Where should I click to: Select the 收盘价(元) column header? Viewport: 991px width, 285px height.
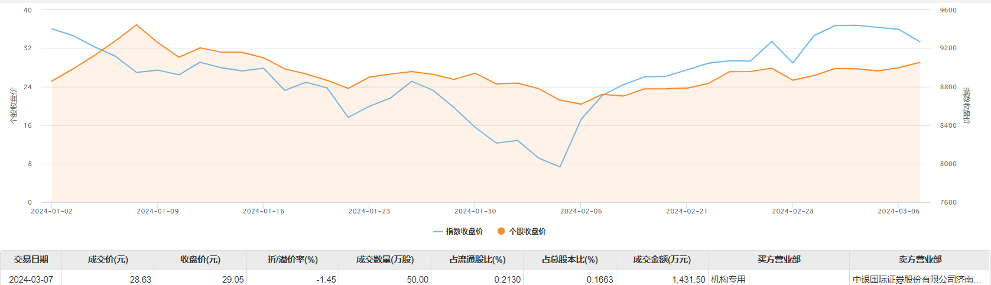coord(200,260)
